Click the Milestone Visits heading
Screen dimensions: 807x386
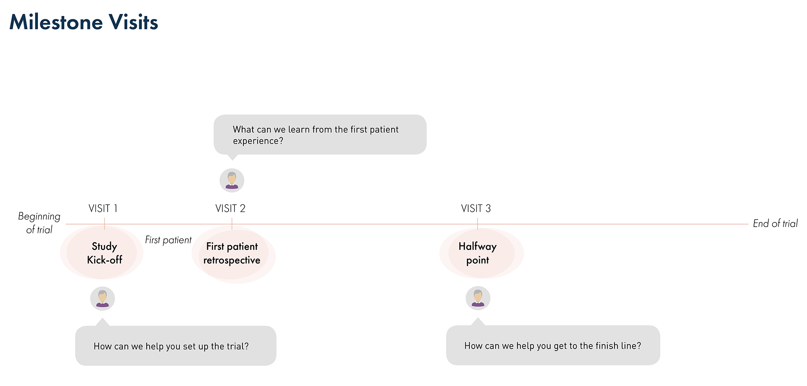(x=84, y=22)
